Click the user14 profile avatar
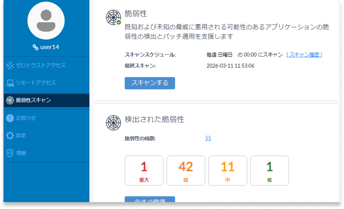The height and width of the screenshot is (209, 344). (46, 21)
